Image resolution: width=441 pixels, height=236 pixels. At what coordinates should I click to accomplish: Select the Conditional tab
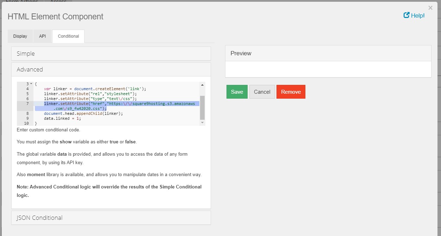[68, 36]
